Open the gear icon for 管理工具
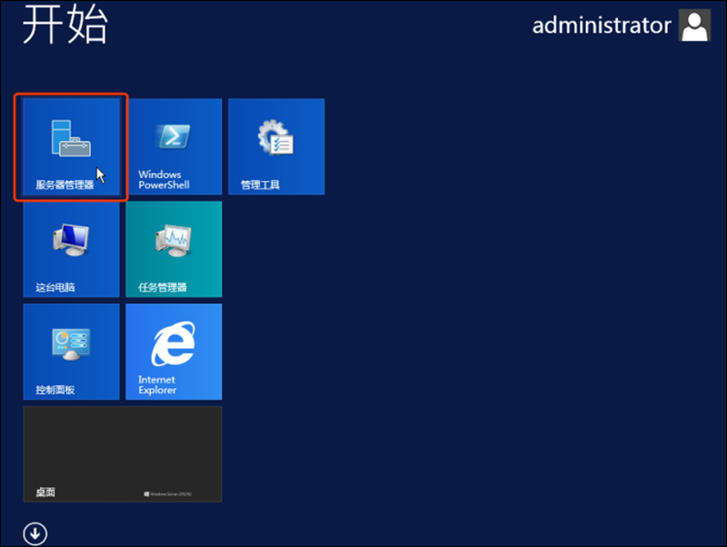 point(275,138)
